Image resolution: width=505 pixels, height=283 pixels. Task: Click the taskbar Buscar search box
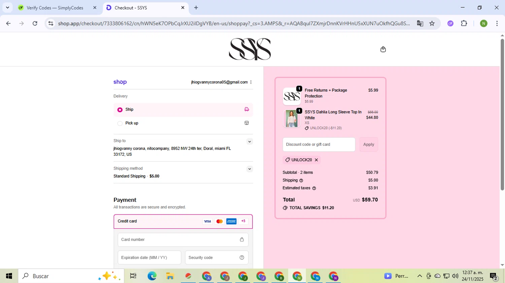(71, 276)
